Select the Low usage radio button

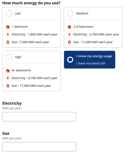(x=9, y=13)
